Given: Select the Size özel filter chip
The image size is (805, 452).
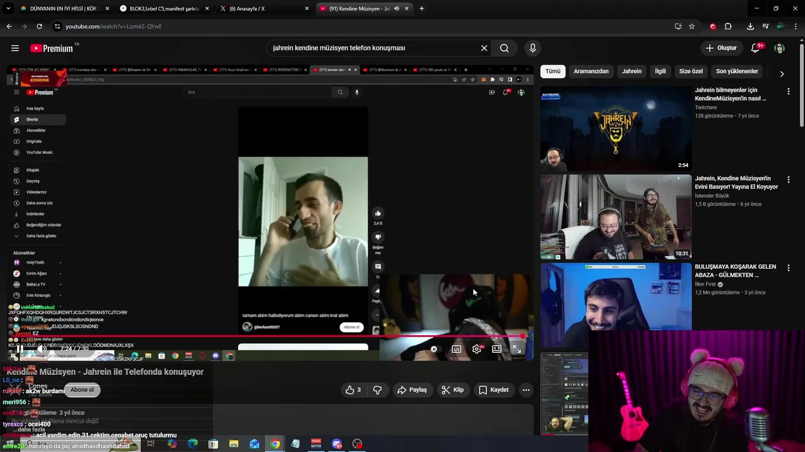Looking at the screenshot, I should [691, 71].
